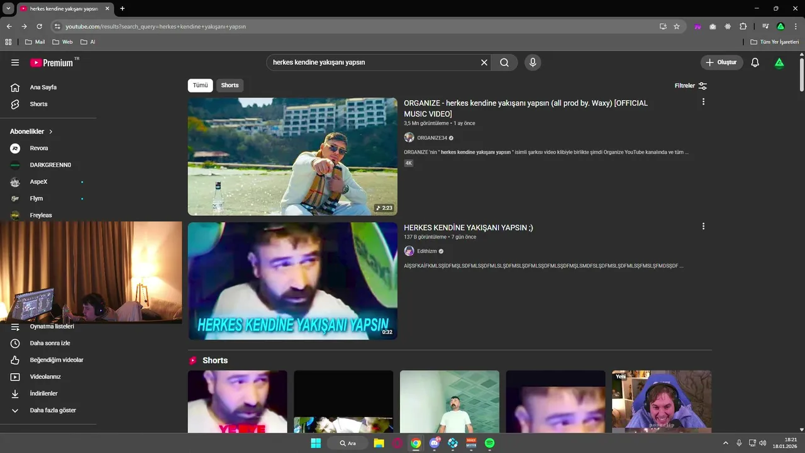Open File Explorer from the taskbar
Viewport: 805px width, 453px height.
pyautogui.click(x=379, y=443)
